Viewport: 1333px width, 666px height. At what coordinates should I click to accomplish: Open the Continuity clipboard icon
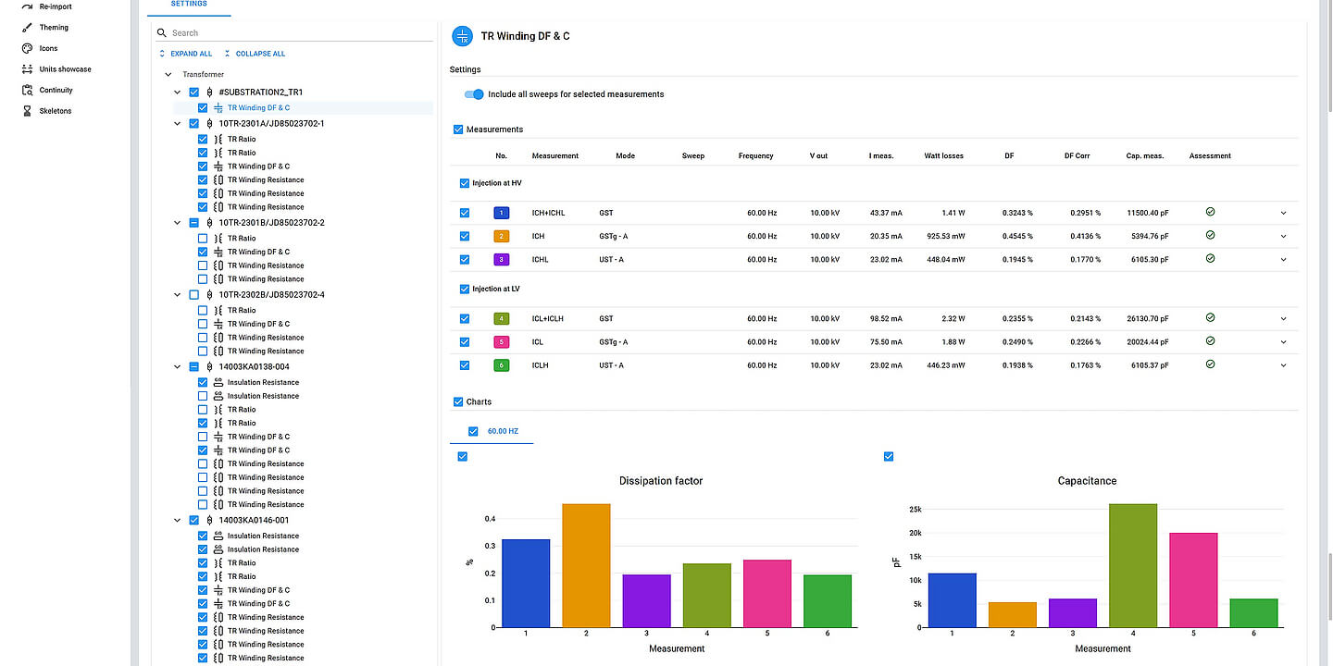27,90
